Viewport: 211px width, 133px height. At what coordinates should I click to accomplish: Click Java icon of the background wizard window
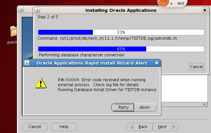21,9
